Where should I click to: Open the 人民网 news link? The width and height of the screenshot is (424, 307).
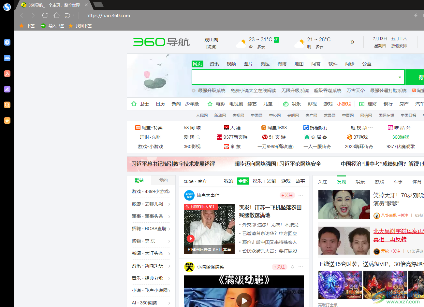[202, 116]
